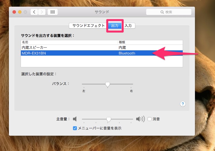Switch to the サウンドエフェクト tab
This screenshot has width=215, height=151.
[89, 26]
